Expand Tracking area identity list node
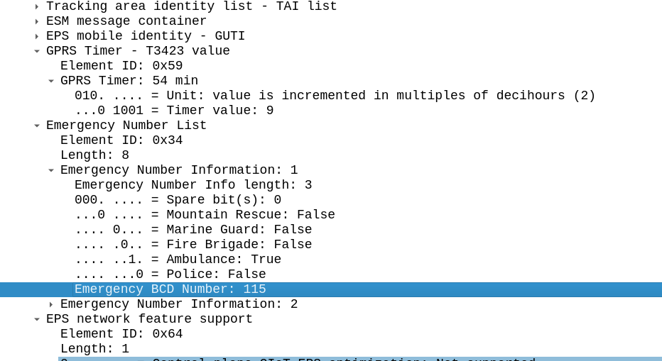Viewport: 662px width, 361px height. tap(37, 6)
